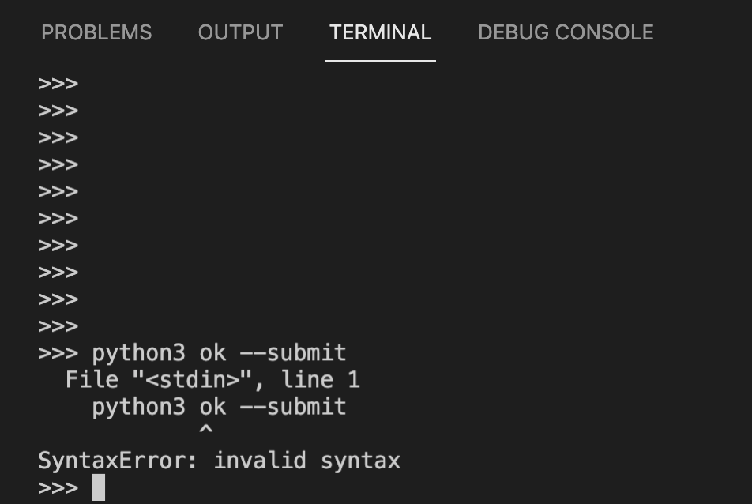Click the repeated python3 ok --submit echo line
This screenshot has height=504, width=752.
coord(219,406)
